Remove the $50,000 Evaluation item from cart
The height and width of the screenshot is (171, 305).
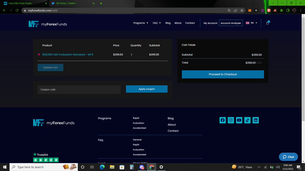coord(39,54)
